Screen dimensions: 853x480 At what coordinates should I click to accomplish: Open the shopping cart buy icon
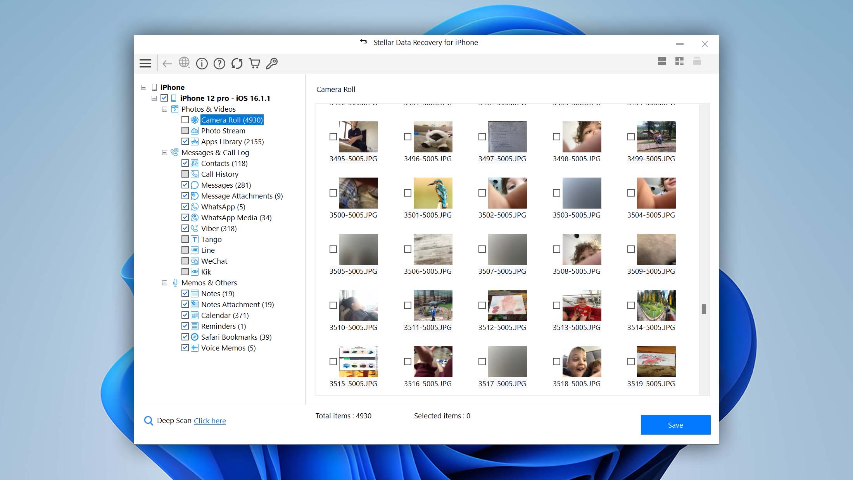point(254,63)
